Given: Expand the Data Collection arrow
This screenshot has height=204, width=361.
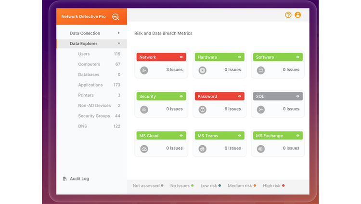Looking at the screenshot, I should coord(119,33).
